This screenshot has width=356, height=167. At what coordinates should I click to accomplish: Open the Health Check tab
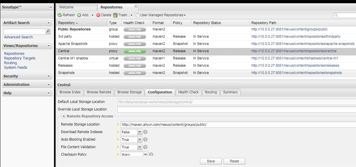[188, 92]
